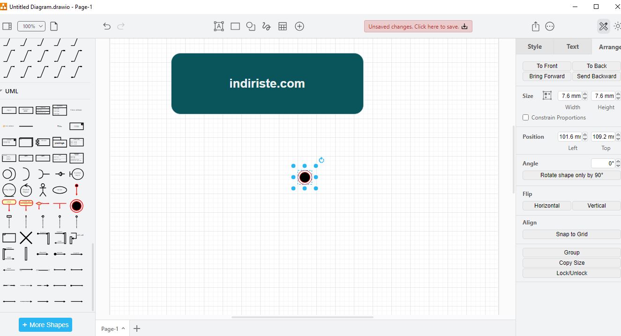Click Bring Forward
621x336 pixels.
(547, 76)
